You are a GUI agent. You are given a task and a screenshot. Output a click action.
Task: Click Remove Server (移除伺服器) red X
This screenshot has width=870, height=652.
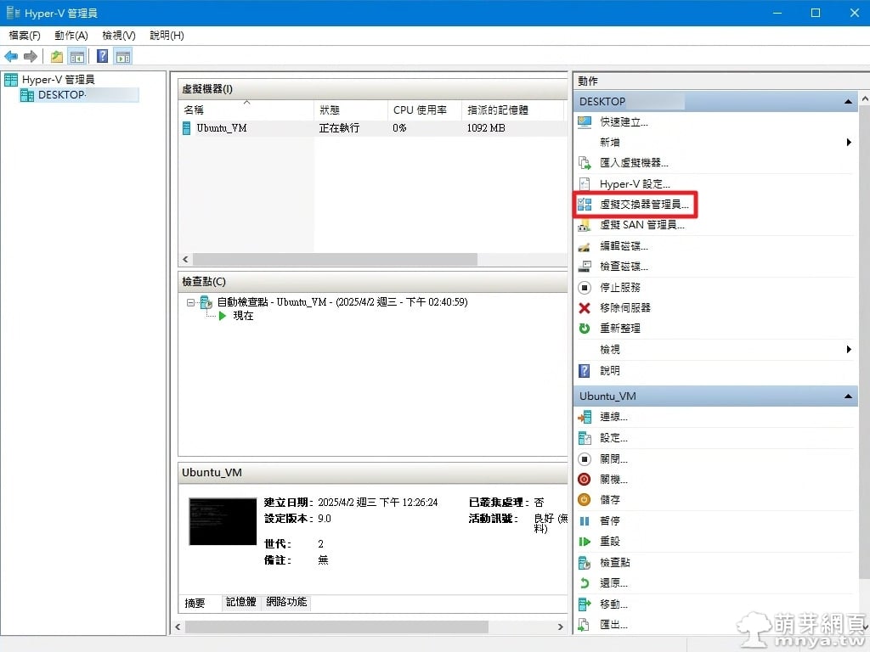(585, 308)
